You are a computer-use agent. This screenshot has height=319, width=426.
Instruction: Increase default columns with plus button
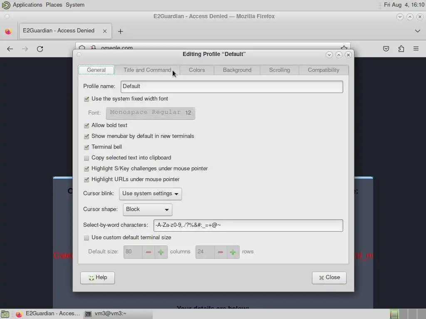161,252
